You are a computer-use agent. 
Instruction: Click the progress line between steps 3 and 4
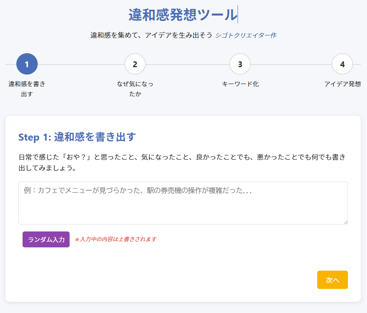(291, 64)
